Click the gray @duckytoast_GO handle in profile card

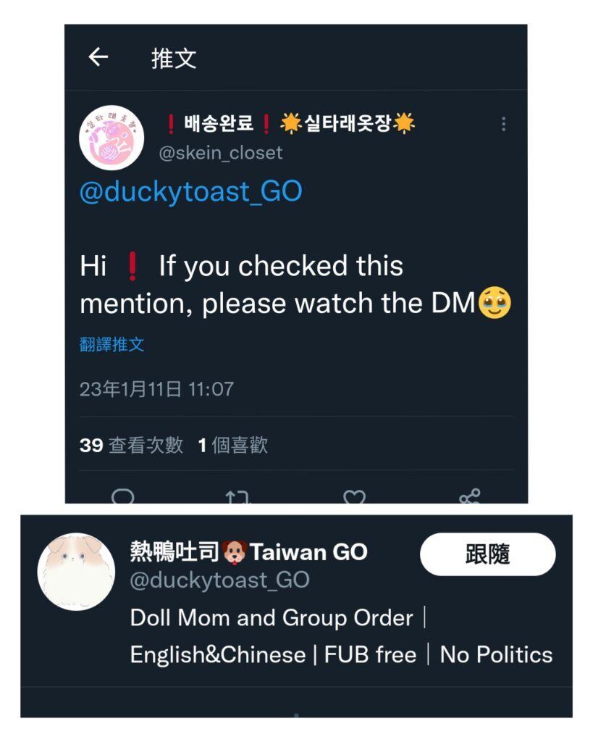click(219, 580)
